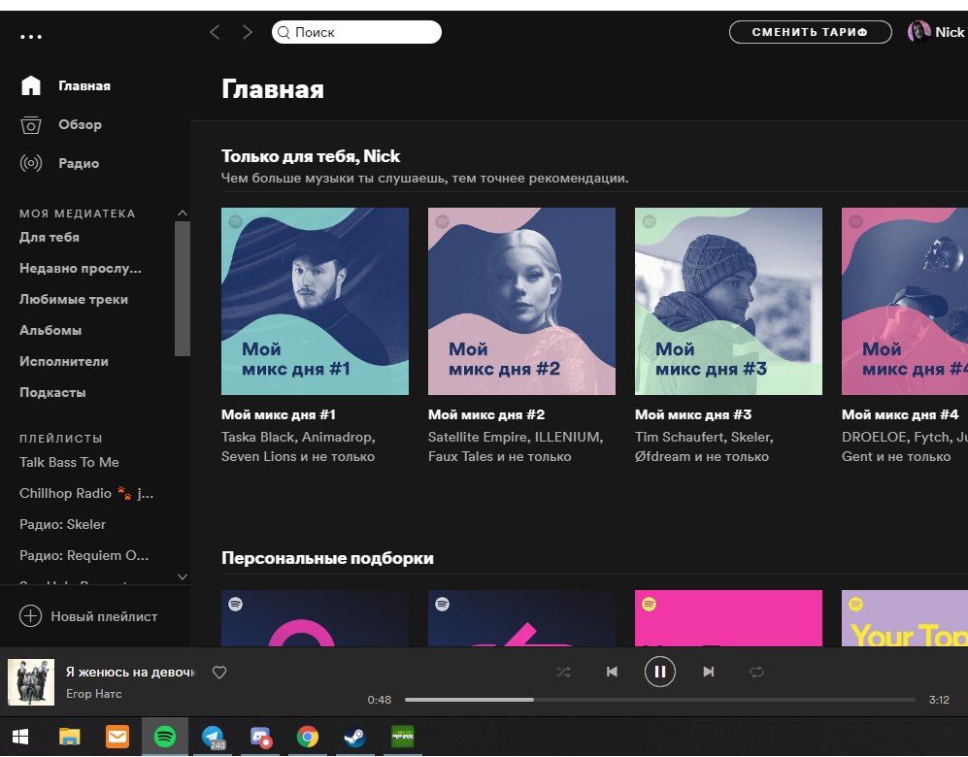Click the now-playing album art
The width and height of the screenshot is (968, 757).
(31, 682)
